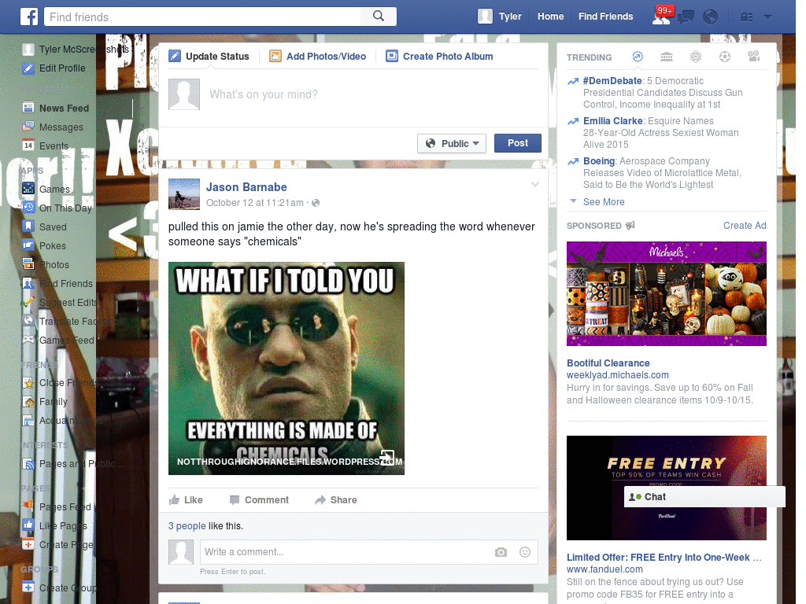Open emoji smiley picker in comment box

point(525,552)
